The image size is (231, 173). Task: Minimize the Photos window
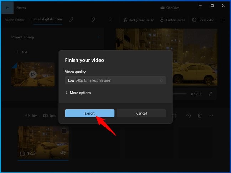tap(200, 6)
